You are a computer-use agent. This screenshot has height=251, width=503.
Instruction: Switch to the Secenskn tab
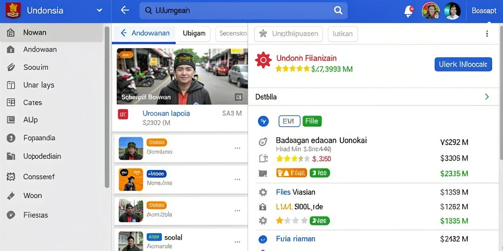click(231, 33)
